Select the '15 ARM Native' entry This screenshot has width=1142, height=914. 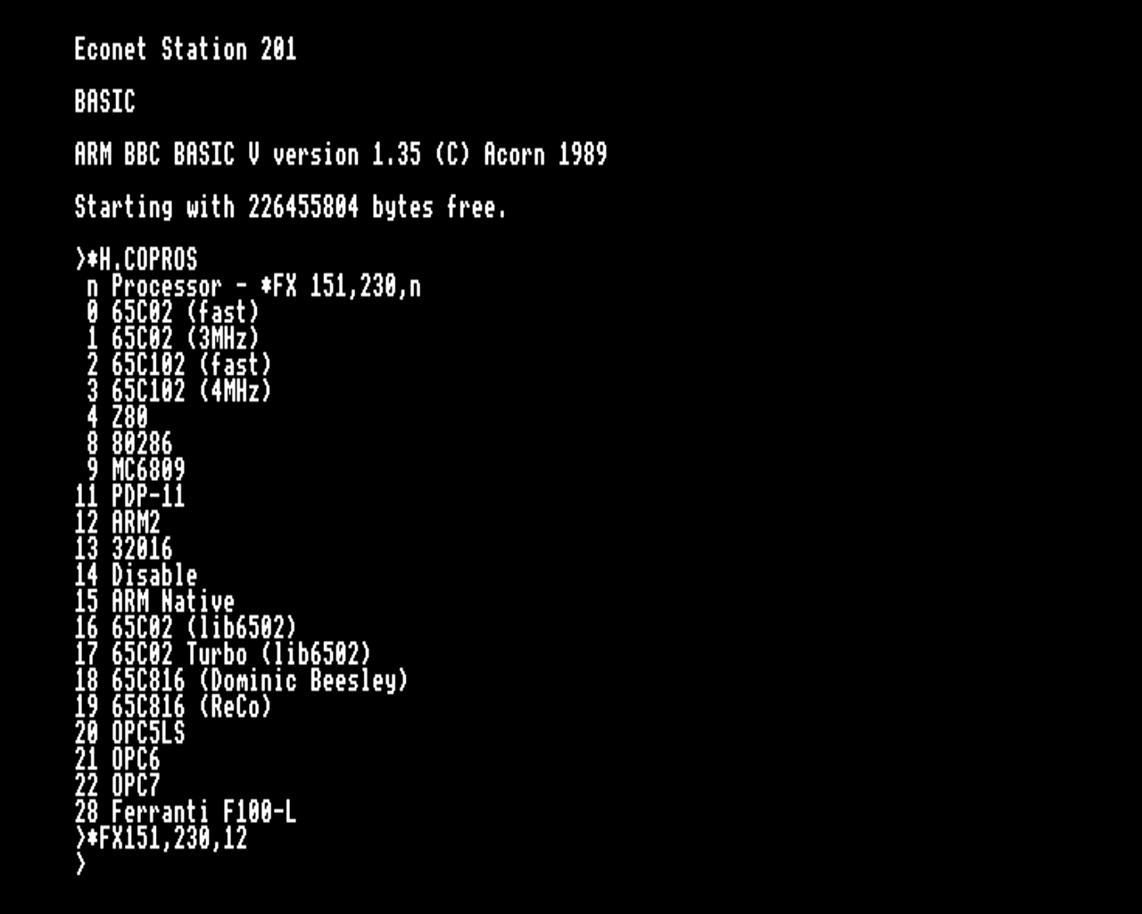pos(154,602)
